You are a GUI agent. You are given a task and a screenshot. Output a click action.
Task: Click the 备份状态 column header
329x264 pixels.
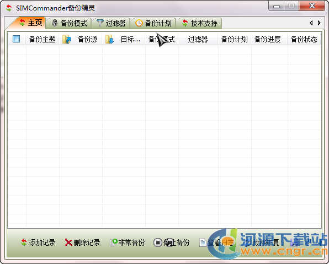coord(304,39)
